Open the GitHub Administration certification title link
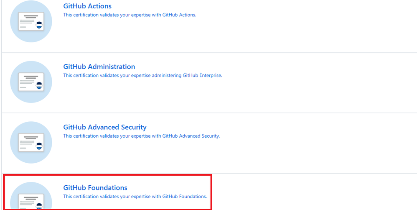Screen dimensions: 417x210 tap(99, 67)
